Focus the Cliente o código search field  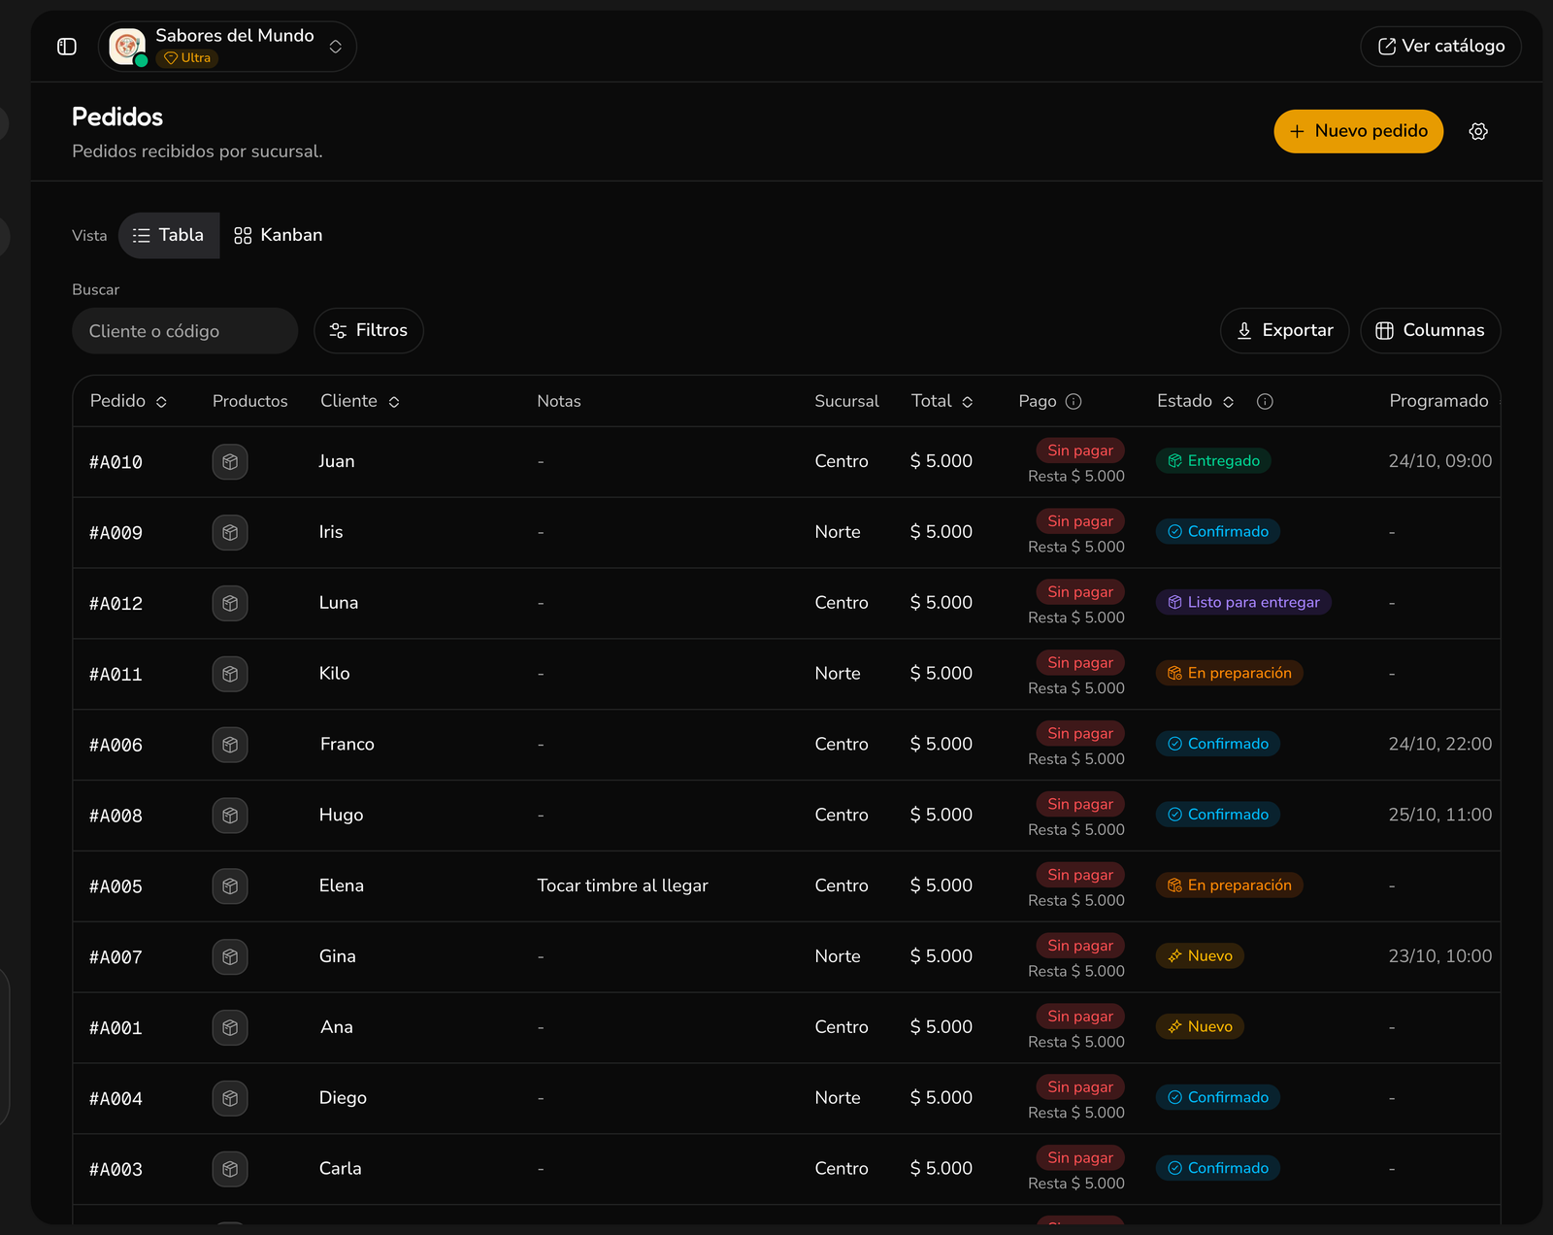click(184, 331)
